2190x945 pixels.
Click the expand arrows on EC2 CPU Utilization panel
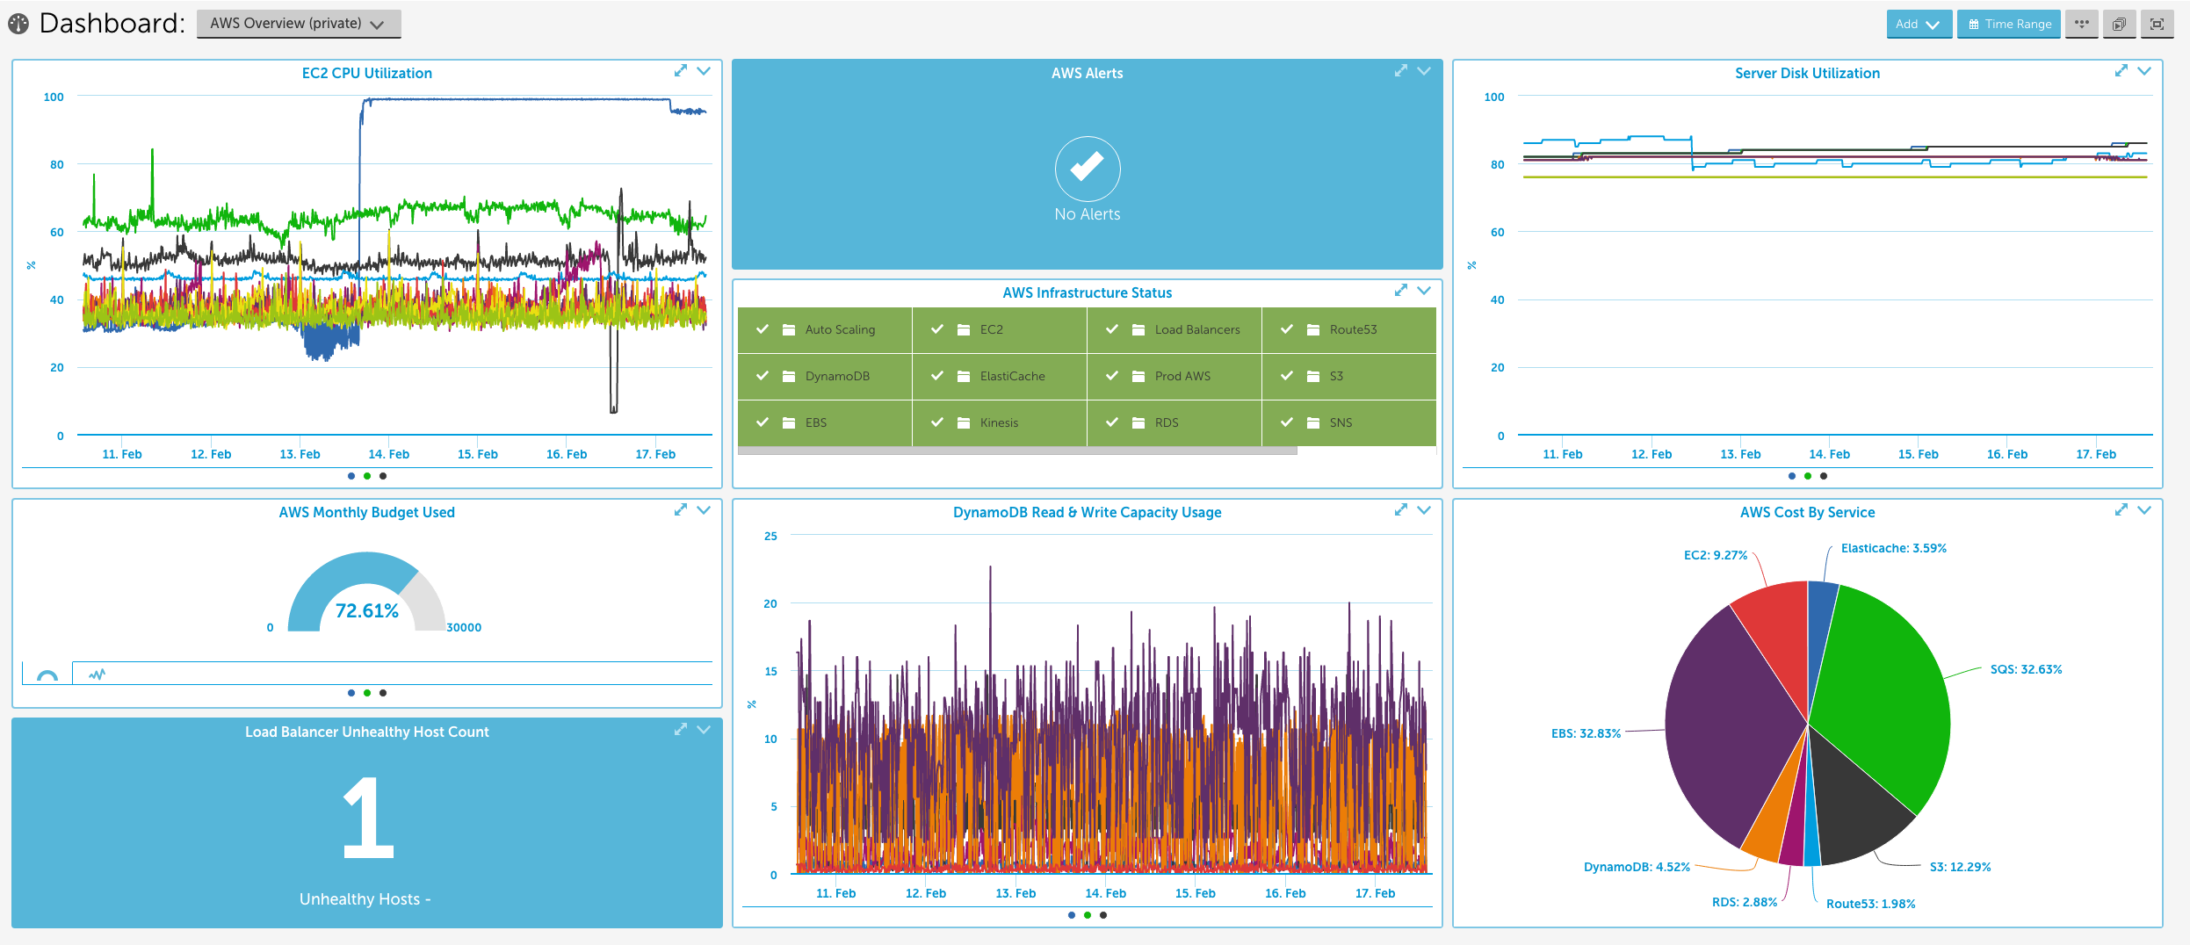(x=683, y=71)
